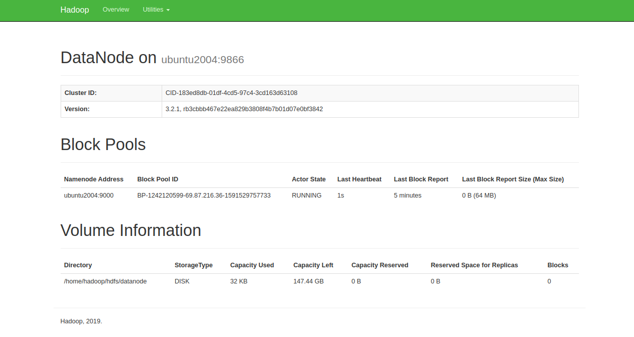Click the RUNNING actor state value

pos(307,196)
